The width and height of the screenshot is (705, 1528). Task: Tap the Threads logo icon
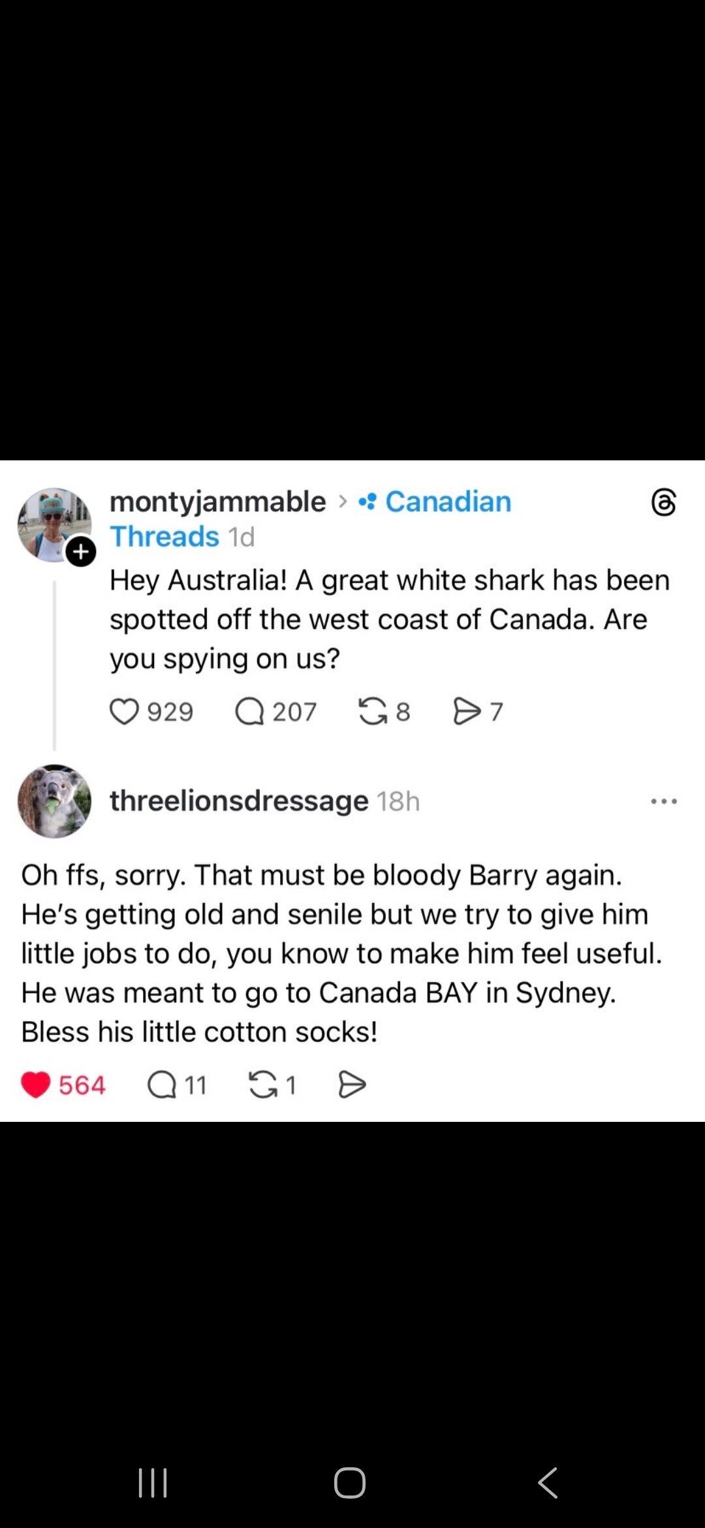pyautogui.click(x=664, y=502)
